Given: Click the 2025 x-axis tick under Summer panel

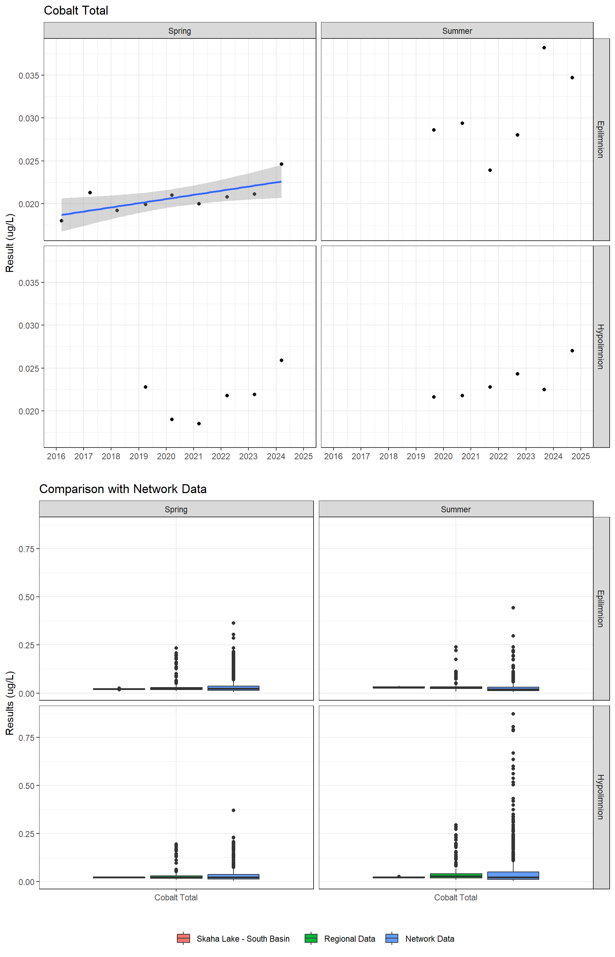Looking at the screenshot, I should pos(581,456).
